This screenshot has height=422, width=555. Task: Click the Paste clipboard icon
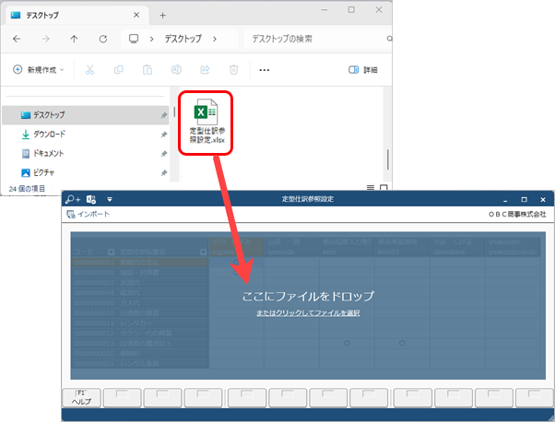coord(148,70)
